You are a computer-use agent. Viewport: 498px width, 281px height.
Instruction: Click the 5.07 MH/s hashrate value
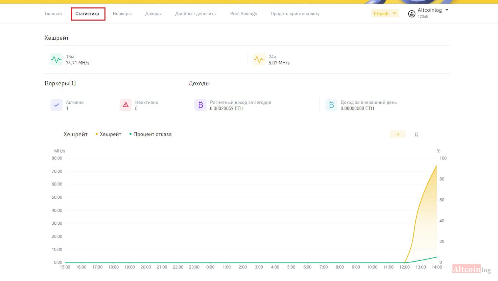click(279, 63)
